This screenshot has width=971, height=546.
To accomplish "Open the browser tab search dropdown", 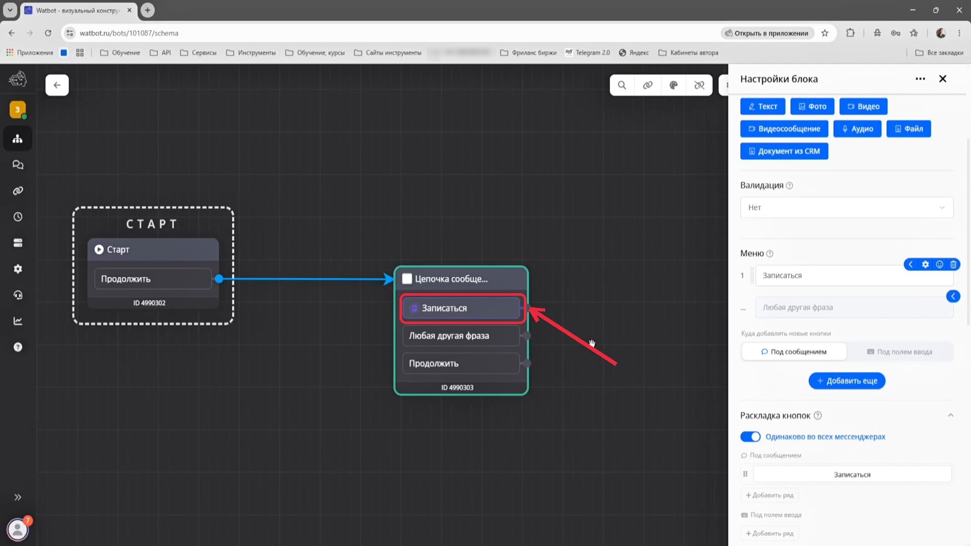I will click(x=10, y=10).
